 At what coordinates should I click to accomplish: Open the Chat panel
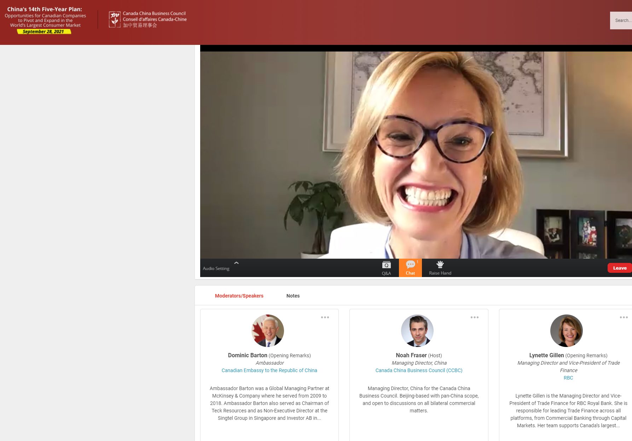410,268
